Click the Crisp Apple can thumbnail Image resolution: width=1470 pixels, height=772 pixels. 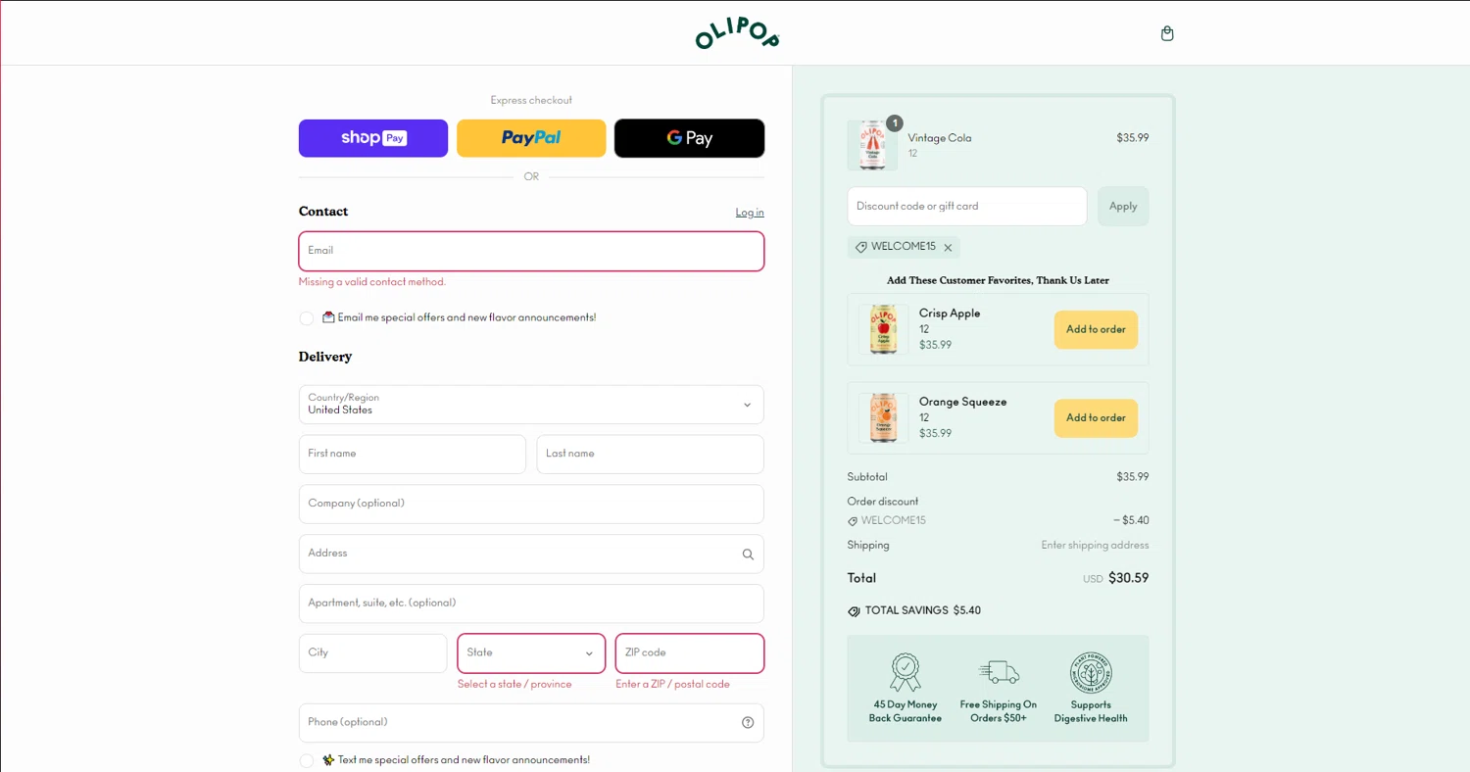pos(883,329)
